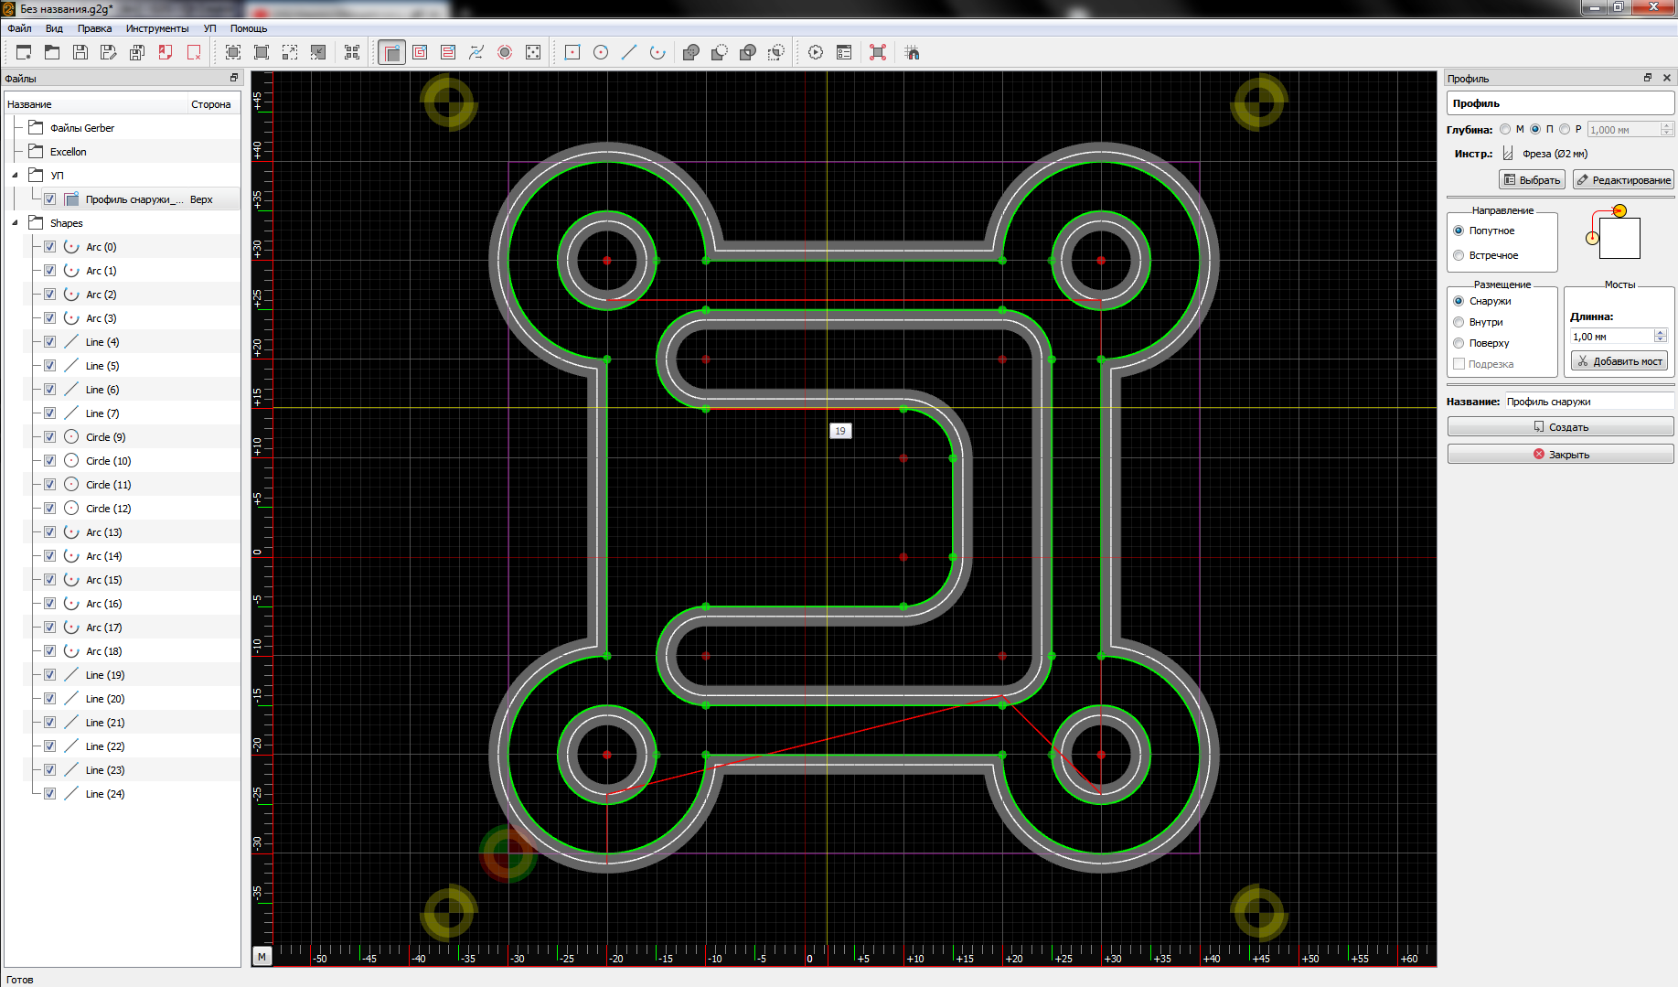This screenshot has height=987, width=1678.
Task: Open the Помощь menu
Action: (249, 28)
